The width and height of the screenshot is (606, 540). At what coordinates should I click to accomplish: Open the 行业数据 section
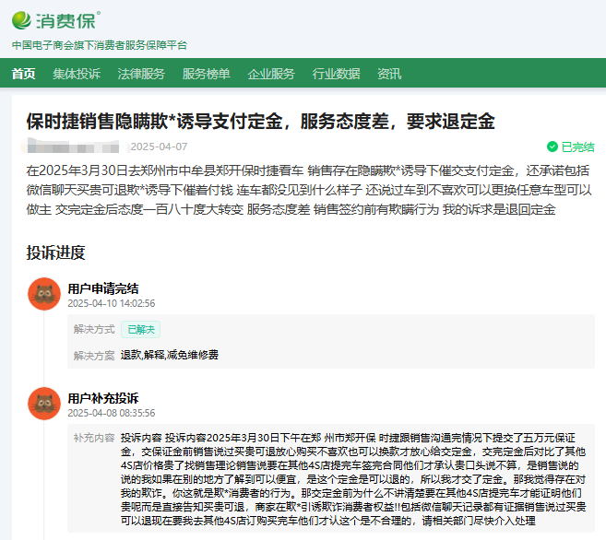(336, 74)
